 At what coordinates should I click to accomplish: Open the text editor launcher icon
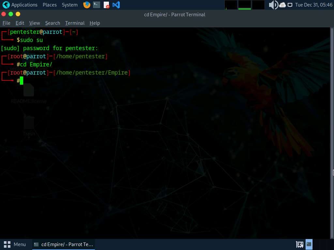106,5
